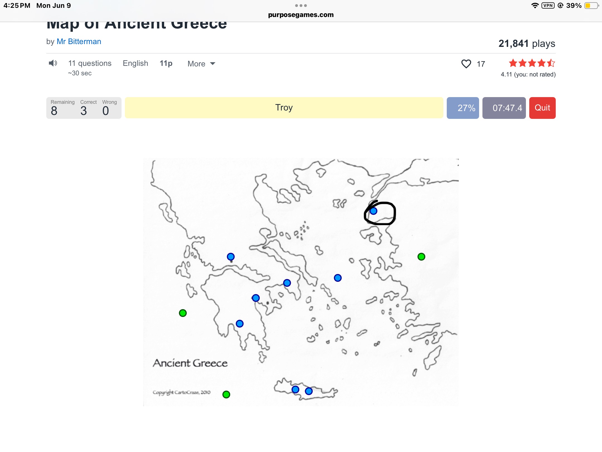Select the blue dot in southern Peloponnese

240,324
